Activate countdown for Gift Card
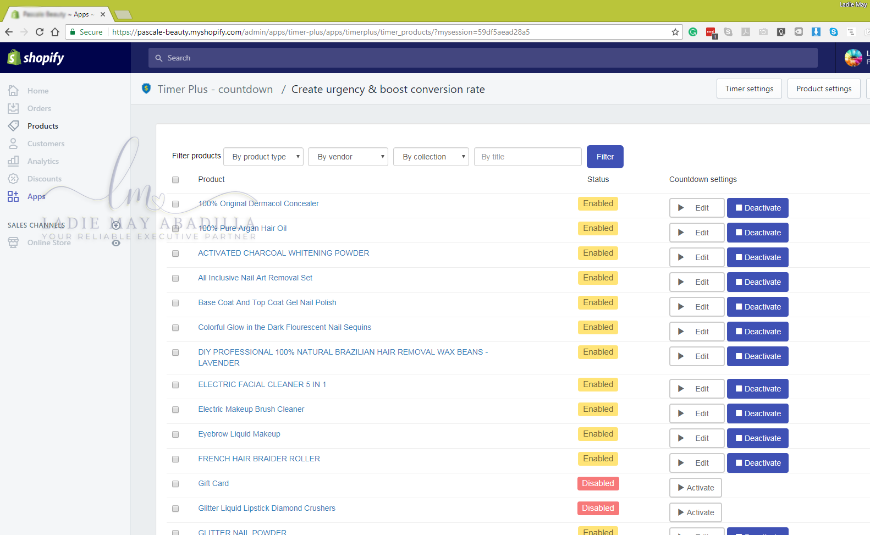Image resolution: width=870 pixels, height=535 pixels. pos(696,488)
